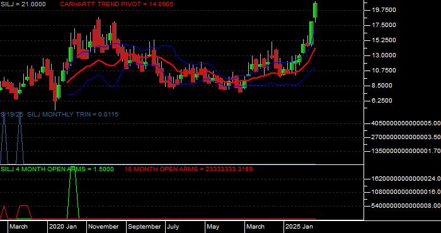Select the 2020 Jan timeline label
The height and width of the screenshot is (233, 441).
point(63,227)
